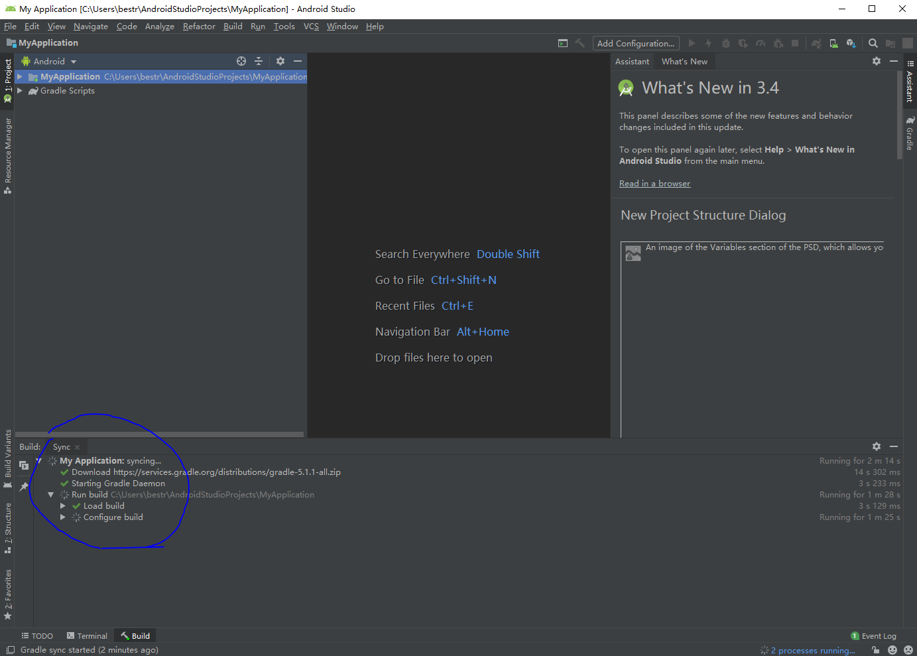Toggle the 2: Favorites side tool window
Image resolution: width=917 pixels, height=656 pixels.
coord(8,594)
